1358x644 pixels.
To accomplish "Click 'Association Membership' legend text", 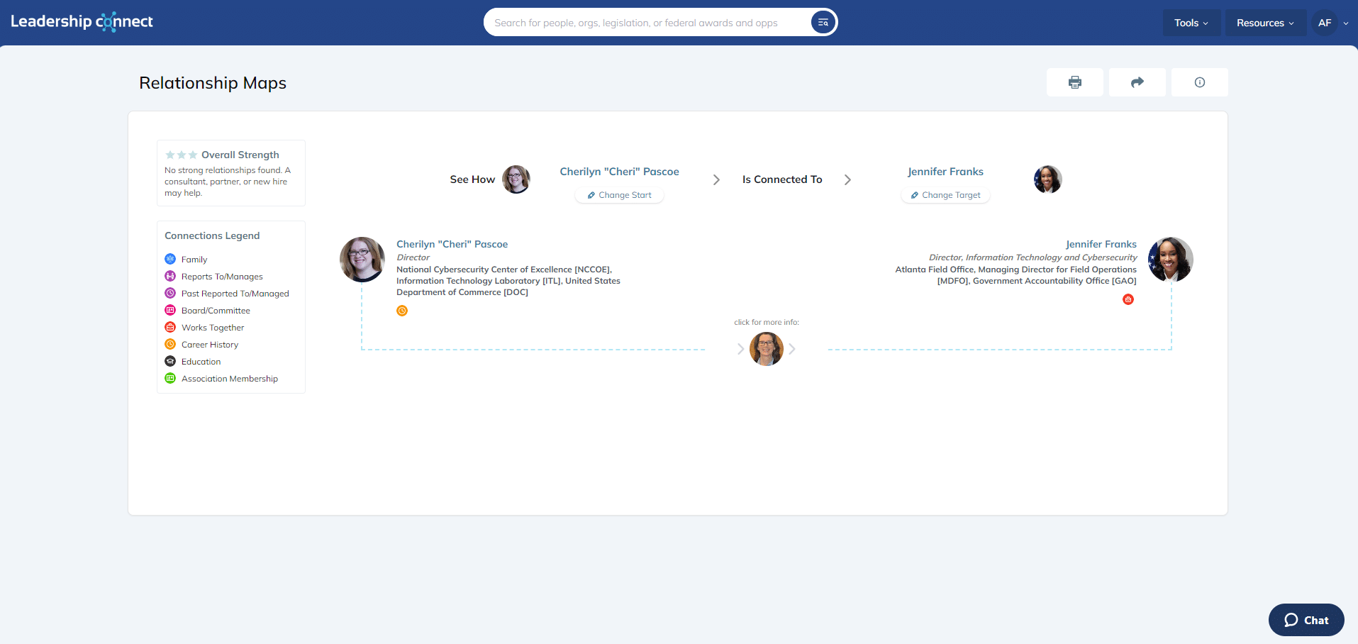I will [230, 379].
